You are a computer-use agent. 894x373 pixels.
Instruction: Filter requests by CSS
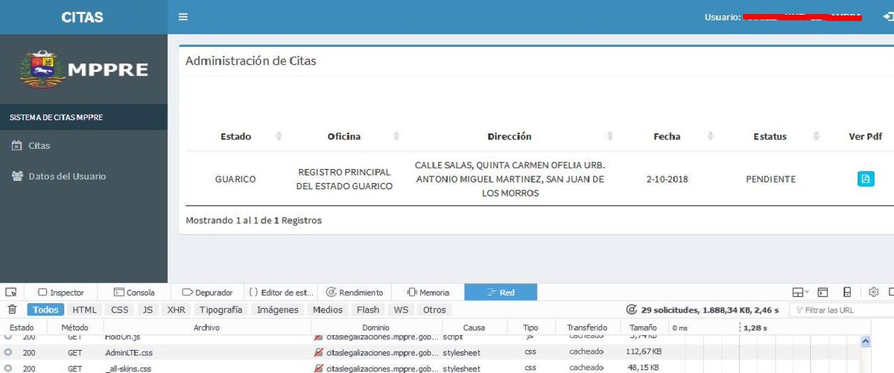click(x=120, y=310)
